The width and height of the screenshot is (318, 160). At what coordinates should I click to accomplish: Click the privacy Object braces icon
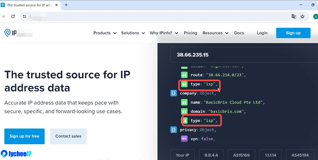tap(174, 130)
